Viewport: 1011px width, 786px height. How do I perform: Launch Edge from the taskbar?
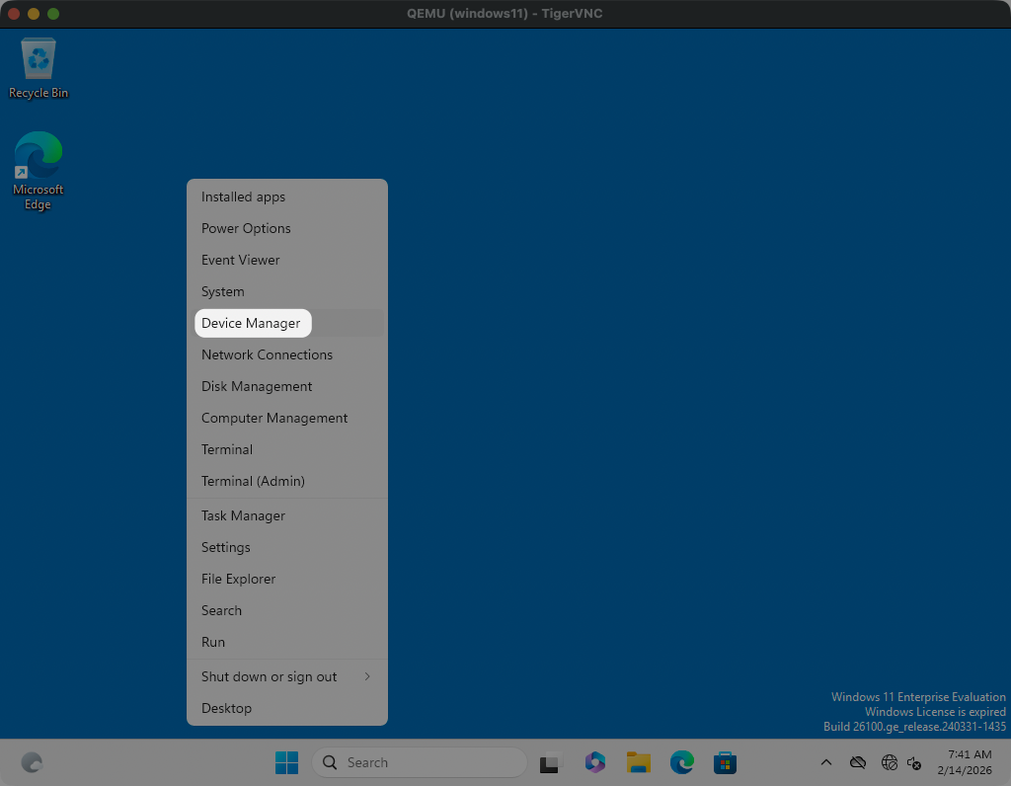coord(681,762)
